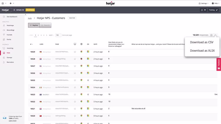Viewport: 221px width, 124px height.
Task: Go to page 2 of responses
Action: click(x=38, y=35)
